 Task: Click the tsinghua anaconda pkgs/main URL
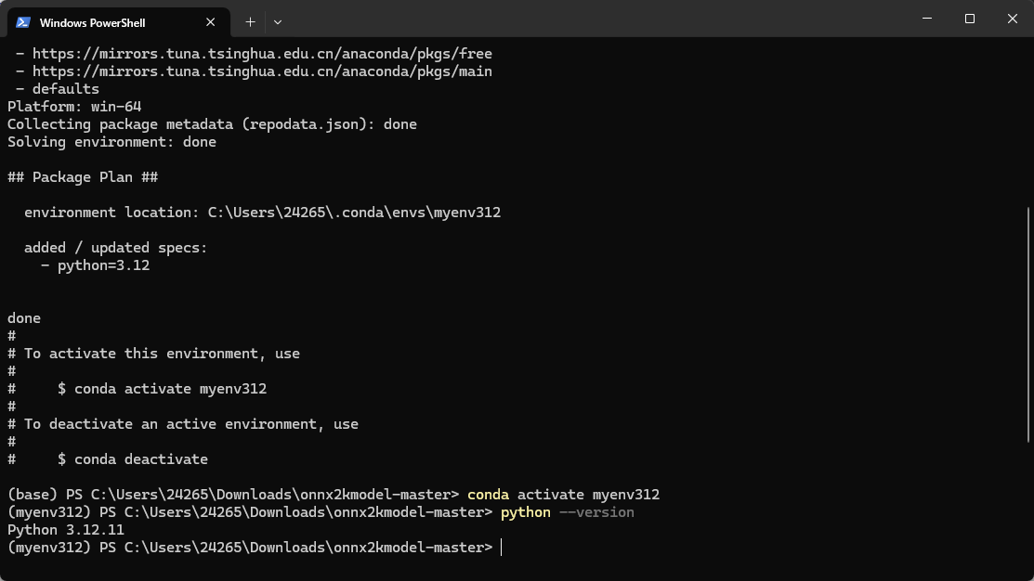point(262,71)
